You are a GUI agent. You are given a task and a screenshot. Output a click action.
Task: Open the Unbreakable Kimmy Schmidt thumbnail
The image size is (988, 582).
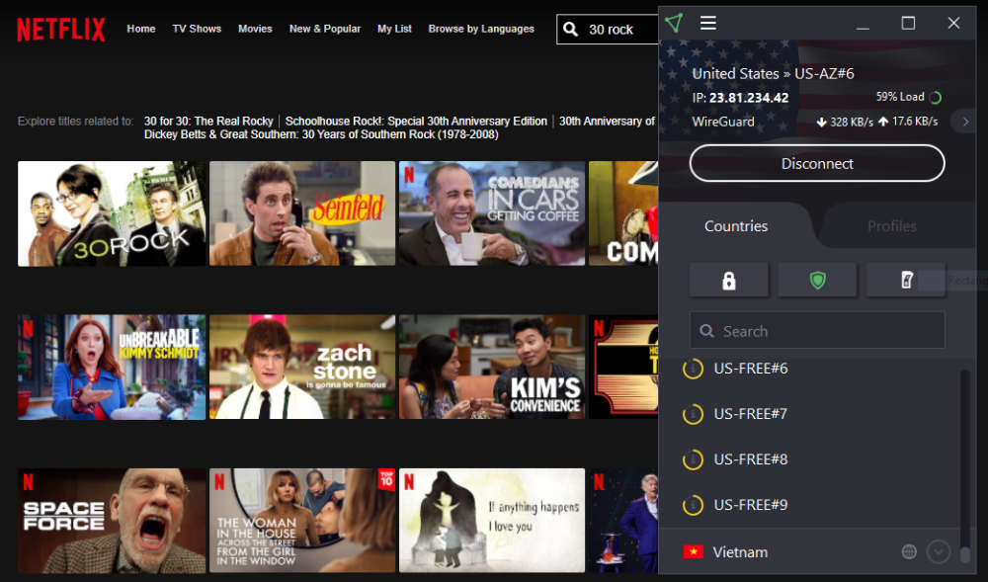[111, 367]
